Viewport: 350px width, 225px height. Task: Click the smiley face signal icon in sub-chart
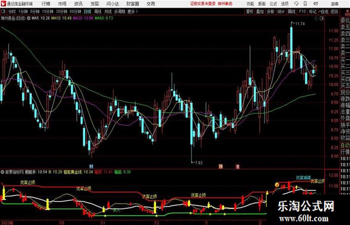pyautogui.click(x=277, y=184)
